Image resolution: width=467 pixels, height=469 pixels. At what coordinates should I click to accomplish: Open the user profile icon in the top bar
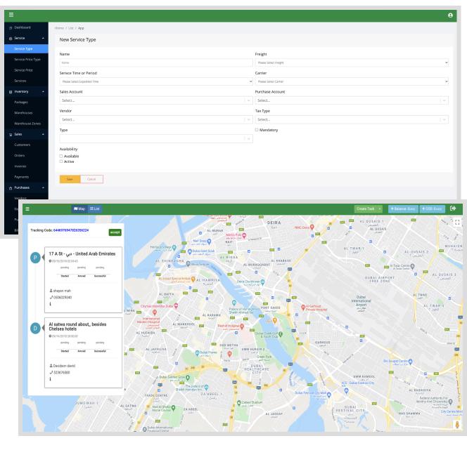click(x=450, y=15)
